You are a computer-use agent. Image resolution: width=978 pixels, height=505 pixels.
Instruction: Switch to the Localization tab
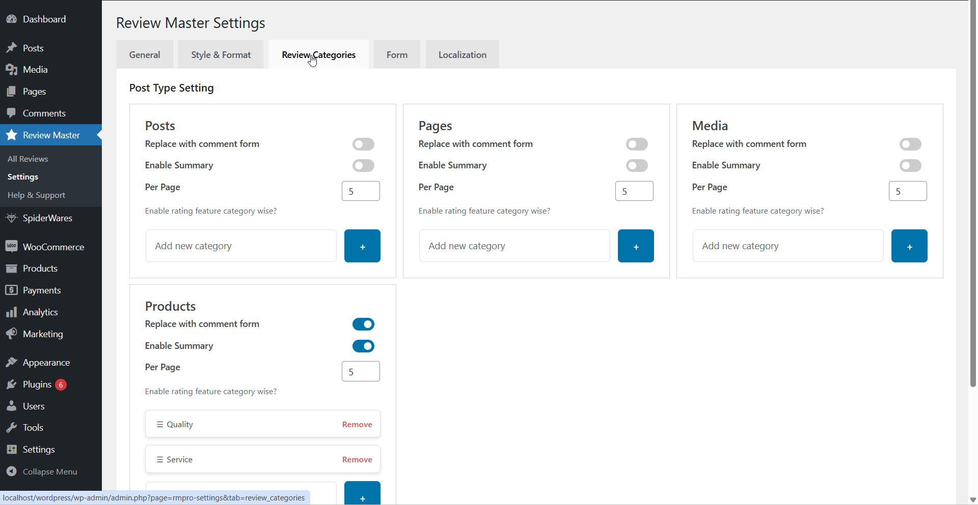[463, 54]
